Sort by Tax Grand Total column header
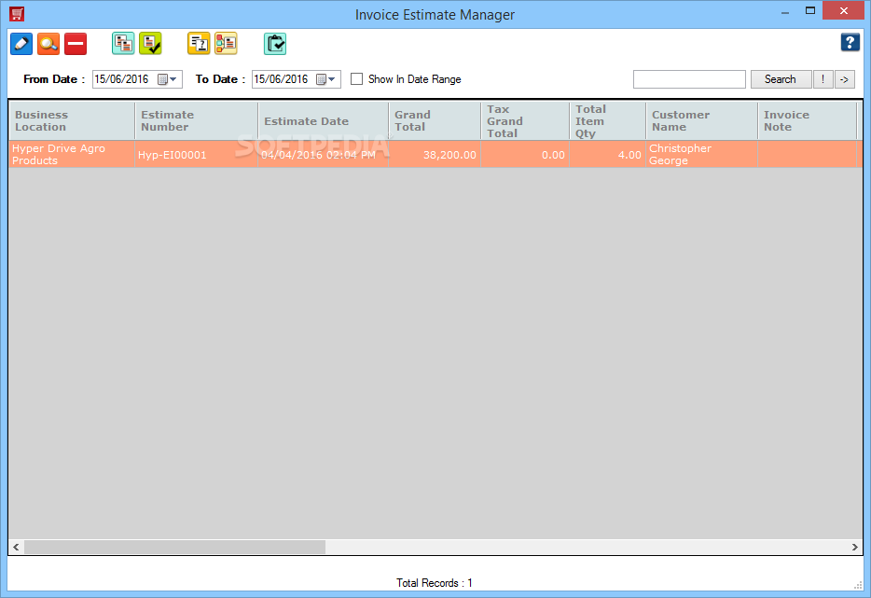 pyautogui.click(x=525, y=120)
